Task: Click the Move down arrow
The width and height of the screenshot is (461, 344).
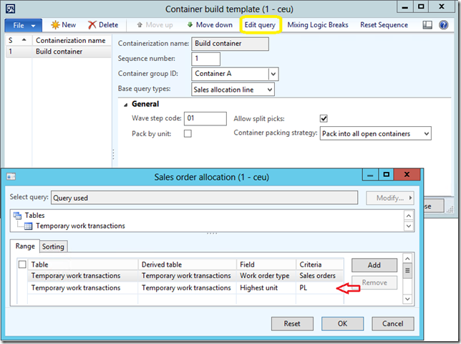Action: (x=190, y=25)
